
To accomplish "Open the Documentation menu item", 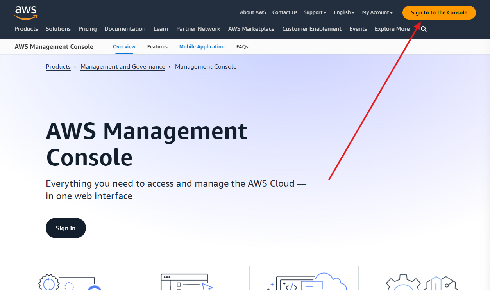I will coord(125,28).
